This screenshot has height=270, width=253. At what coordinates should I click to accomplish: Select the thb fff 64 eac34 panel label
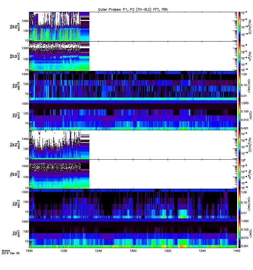(15, 27)
